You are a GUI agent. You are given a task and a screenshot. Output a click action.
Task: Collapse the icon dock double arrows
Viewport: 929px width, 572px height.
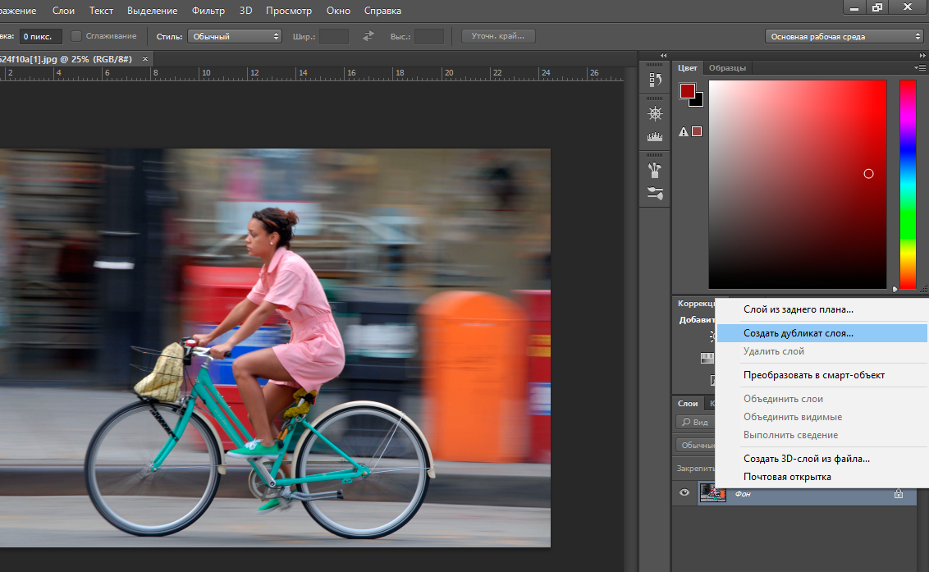pyautogui.click(x=663, y=55)
